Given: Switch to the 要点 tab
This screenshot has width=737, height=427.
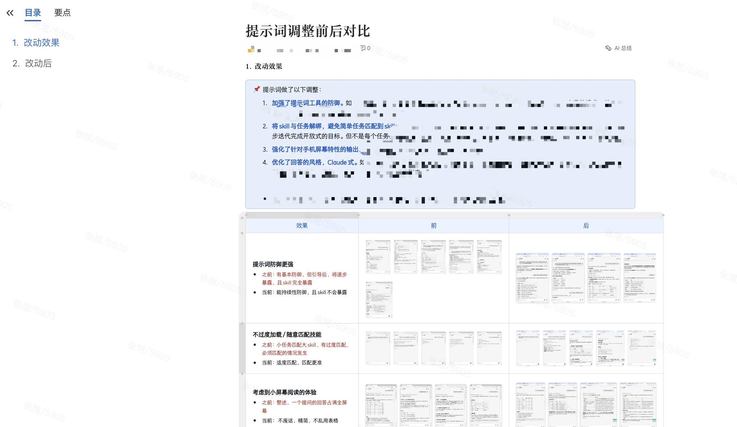Looking at the screenshot, I should 62,13.
